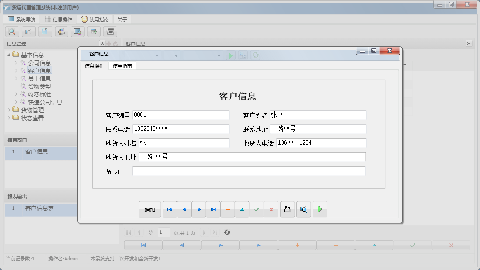Open the 系统导航 menu
This screenshot has height=270, width=480.
pos(22,20)
